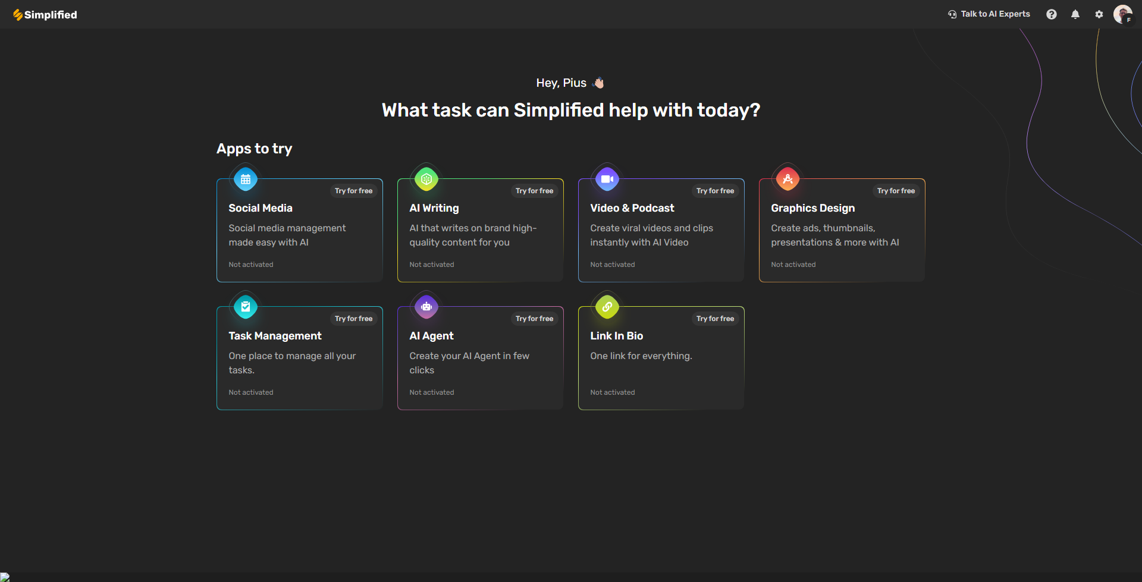Try AI Agent for free
The image size is (1142, 582).
(x=535, y=319)
